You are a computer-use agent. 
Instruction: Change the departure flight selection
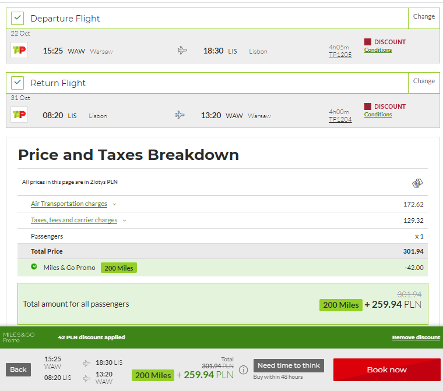424,17
